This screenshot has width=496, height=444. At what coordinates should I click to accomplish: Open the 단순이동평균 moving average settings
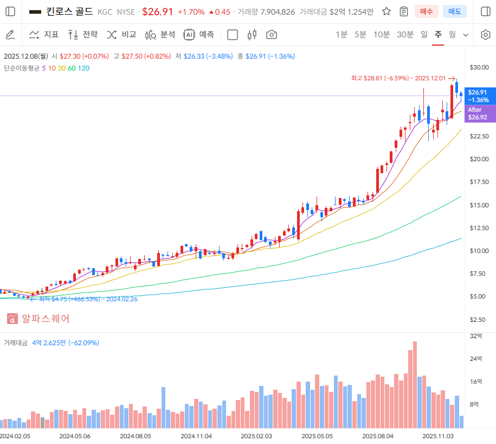pos(21,68)
